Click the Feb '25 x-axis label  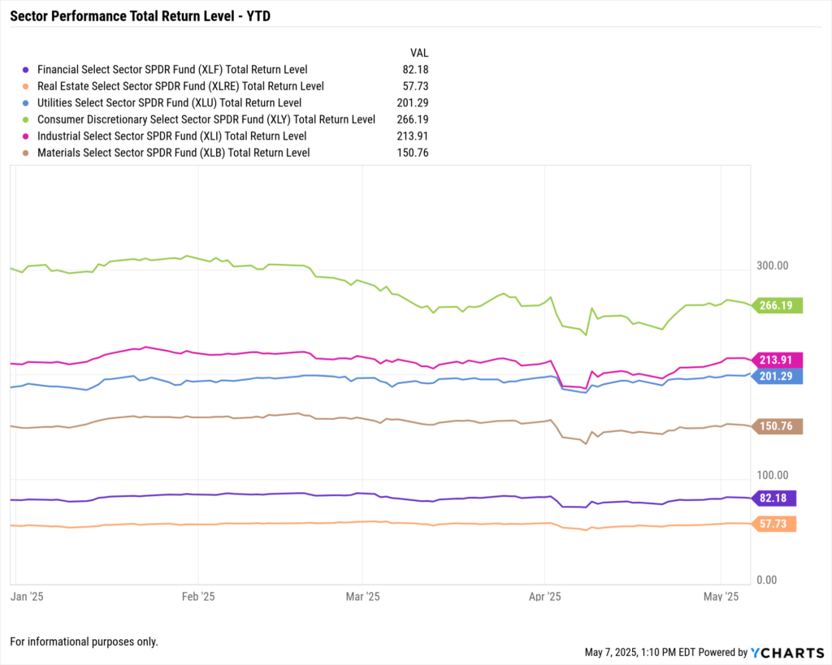[x=198, y=597]
